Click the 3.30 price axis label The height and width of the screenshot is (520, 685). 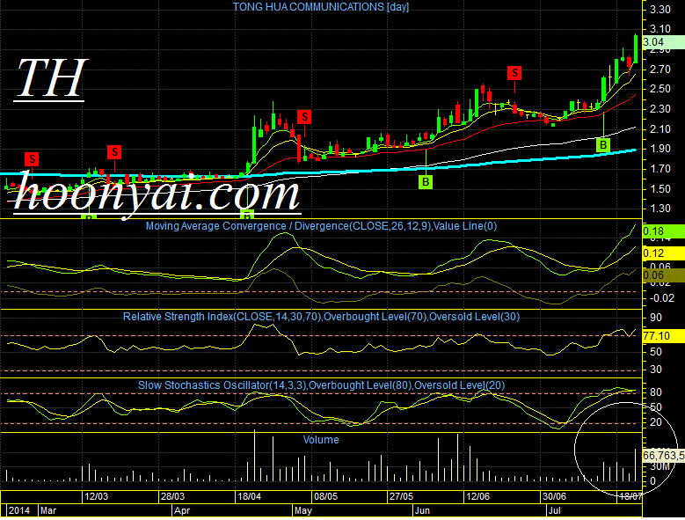659,10
